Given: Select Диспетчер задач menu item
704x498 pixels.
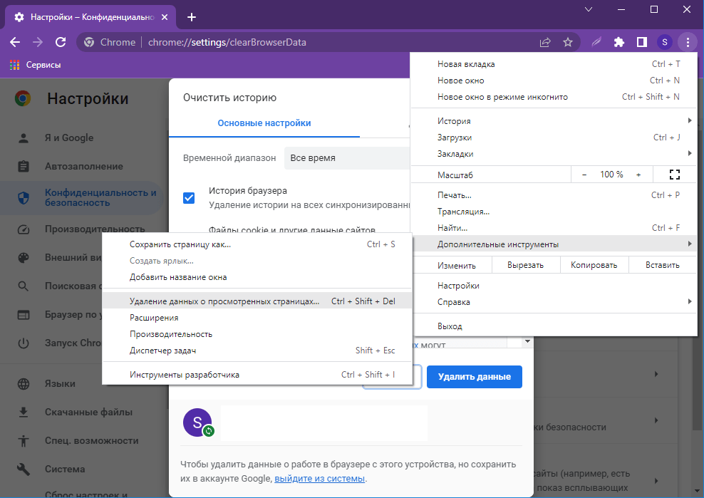Looking at the screenshot, I should tap(162, 351).
